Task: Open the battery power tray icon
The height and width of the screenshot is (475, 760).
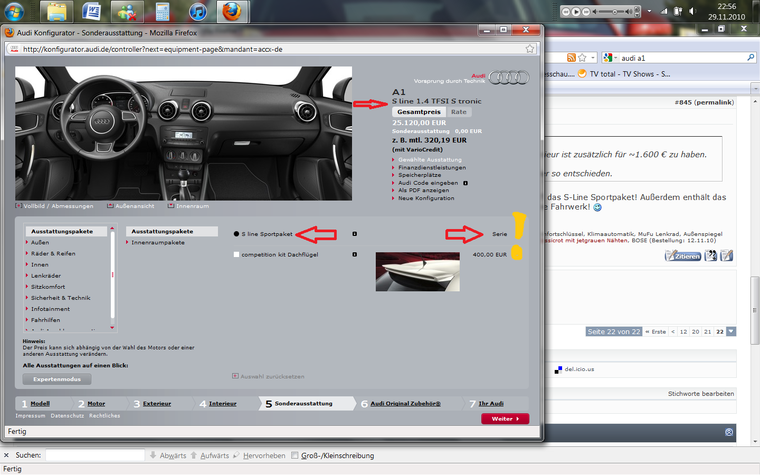Action: coord(678,11)
